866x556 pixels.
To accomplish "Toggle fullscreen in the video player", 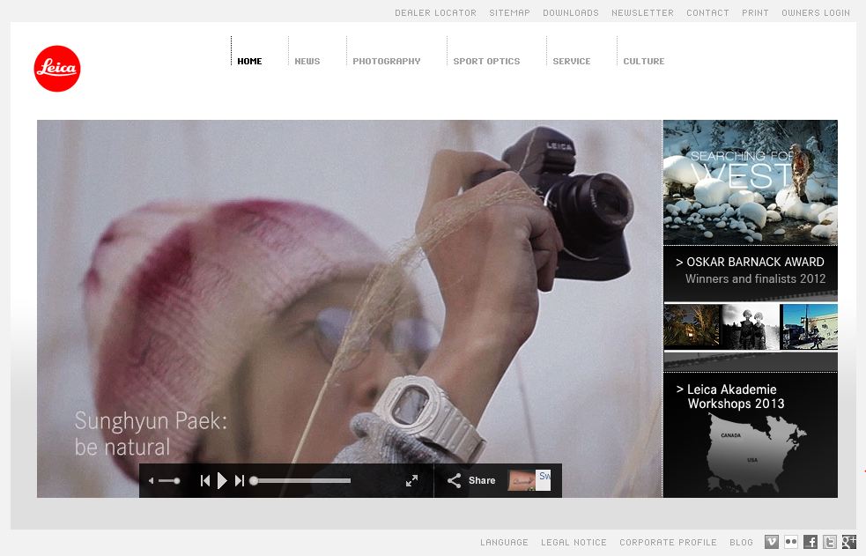I will [411, 480].
